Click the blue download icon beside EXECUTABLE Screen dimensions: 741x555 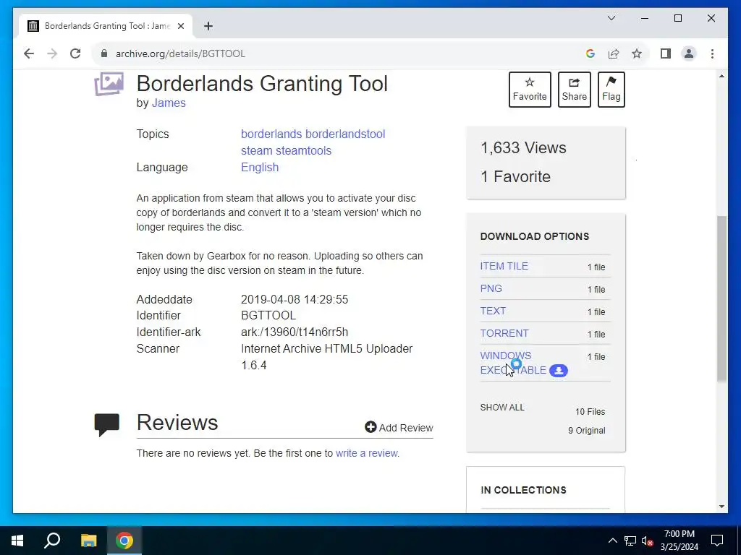(559, 371)
